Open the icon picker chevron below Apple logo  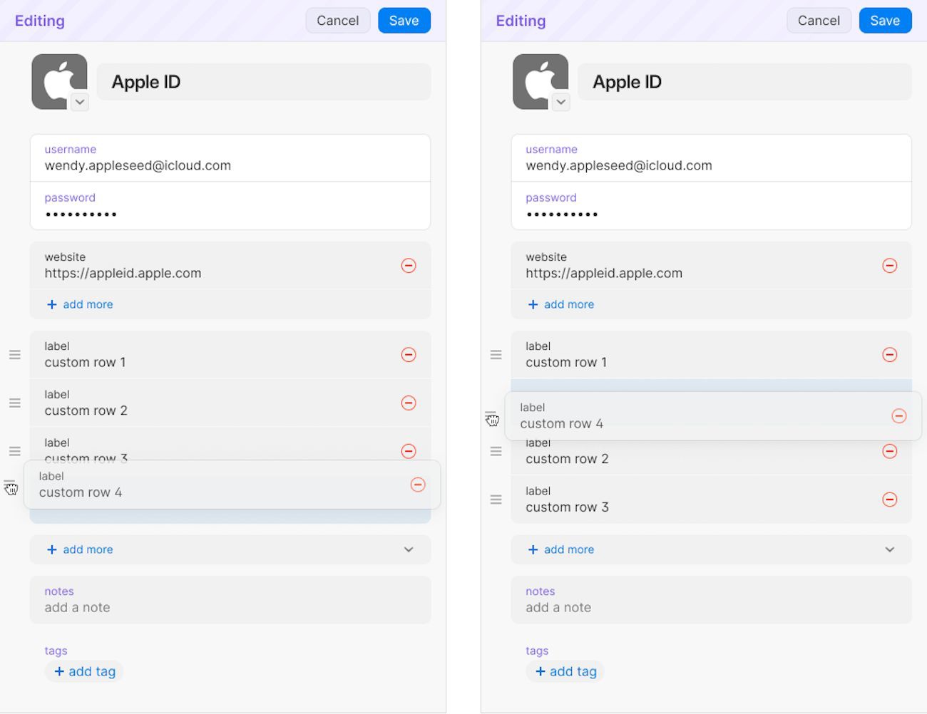79,102
